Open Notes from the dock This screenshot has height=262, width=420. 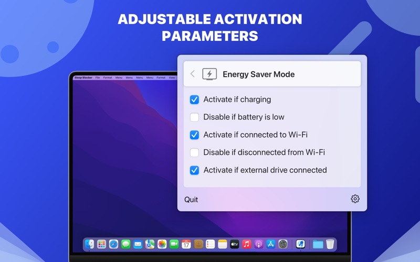tap(222, 244)
